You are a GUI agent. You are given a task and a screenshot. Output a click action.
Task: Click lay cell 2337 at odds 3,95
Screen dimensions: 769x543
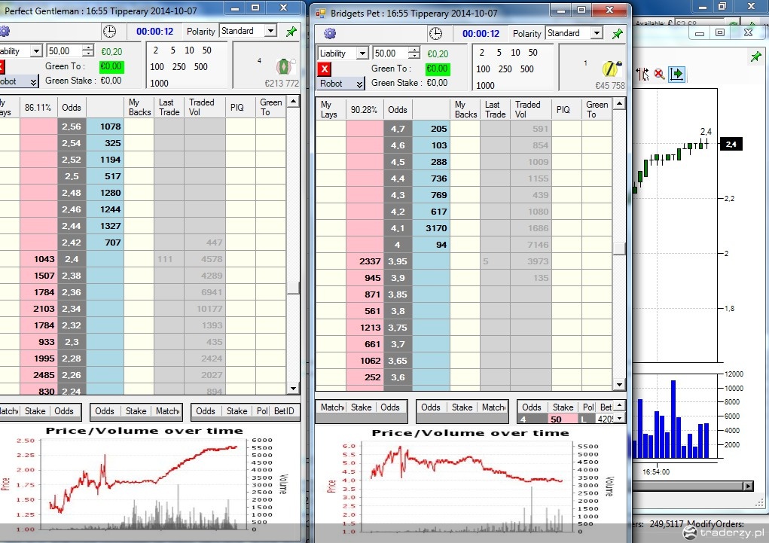[365, 261]
